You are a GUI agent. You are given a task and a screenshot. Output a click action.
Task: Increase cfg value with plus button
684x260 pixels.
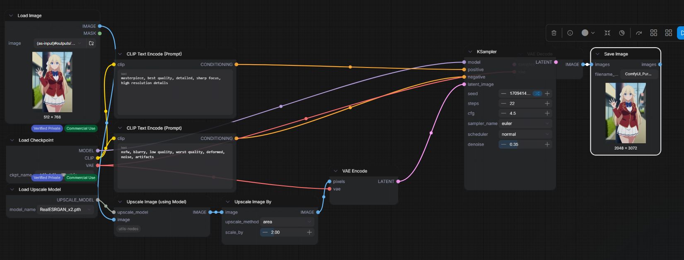coord(547,113)
